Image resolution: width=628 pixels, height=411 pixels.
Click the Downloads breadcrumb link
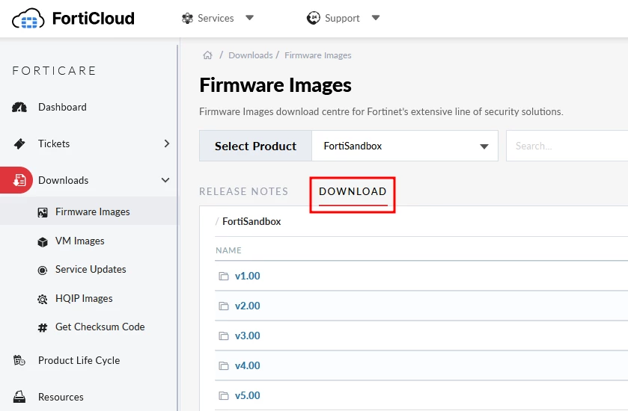[250, 55]
